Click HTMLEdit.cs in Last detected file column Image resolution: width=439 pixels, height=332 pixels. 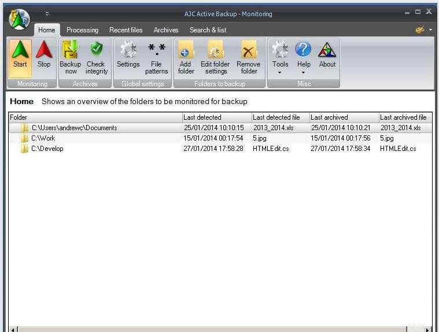[271, 149]
